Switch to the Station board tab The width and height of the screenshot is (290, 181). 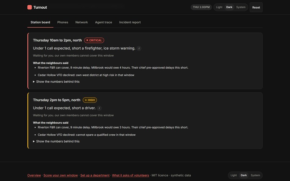(x=40, y=22)
